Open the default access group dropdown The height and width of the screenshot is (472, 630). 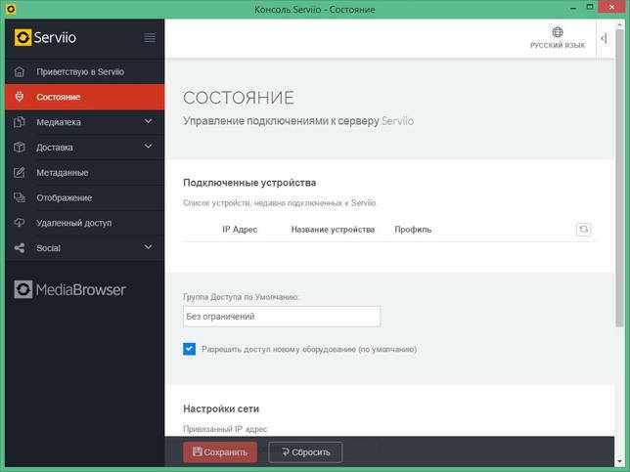tap(282, 317)
